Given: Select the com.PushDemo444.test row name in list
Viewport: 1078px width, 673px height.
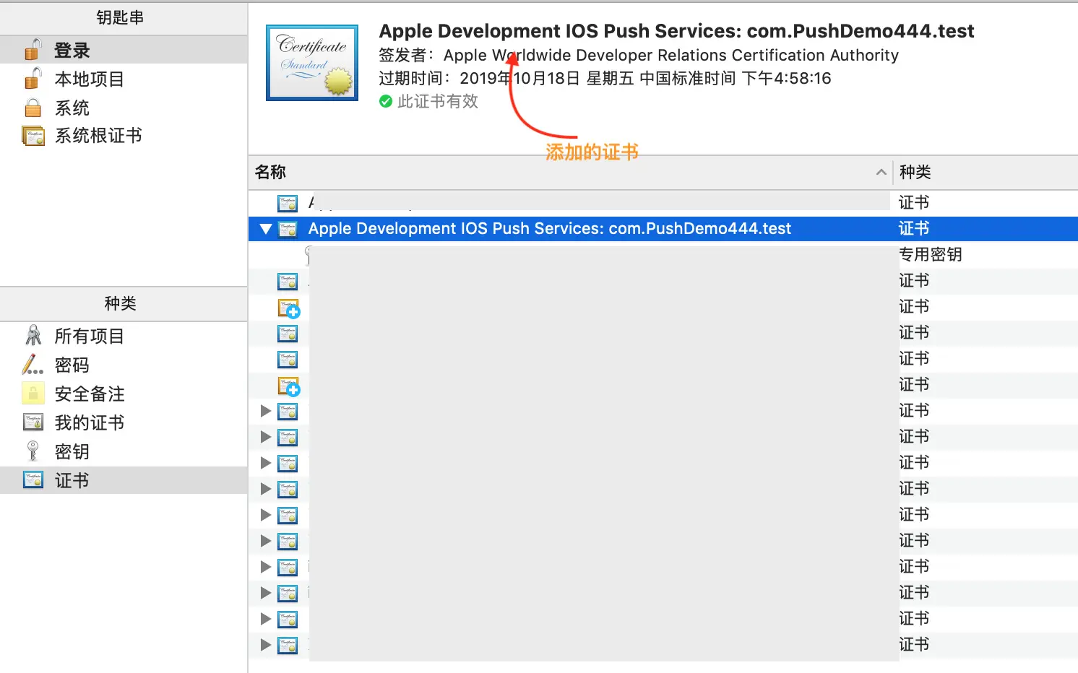Looking at the screenshot, I should click(550, 229).
